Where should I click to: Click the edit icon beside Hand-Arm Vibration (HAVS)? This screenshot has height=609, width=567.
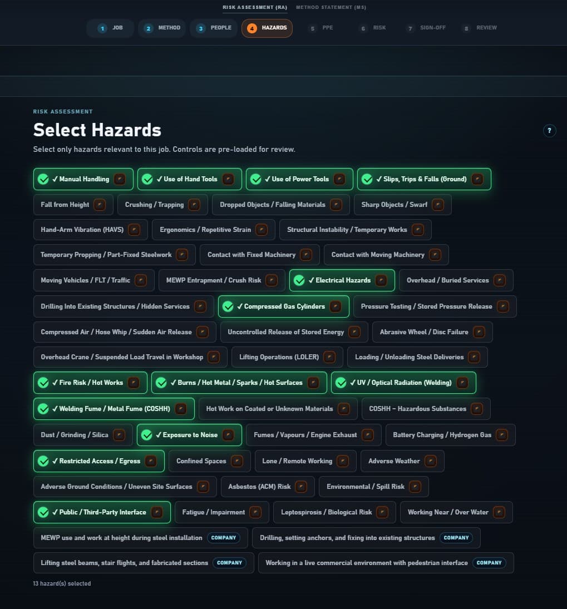coord(134,230)
